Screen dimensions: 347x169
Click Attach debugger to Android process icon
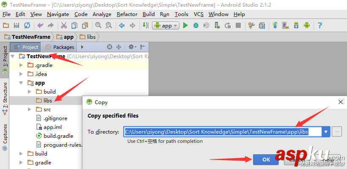(217, 25)
